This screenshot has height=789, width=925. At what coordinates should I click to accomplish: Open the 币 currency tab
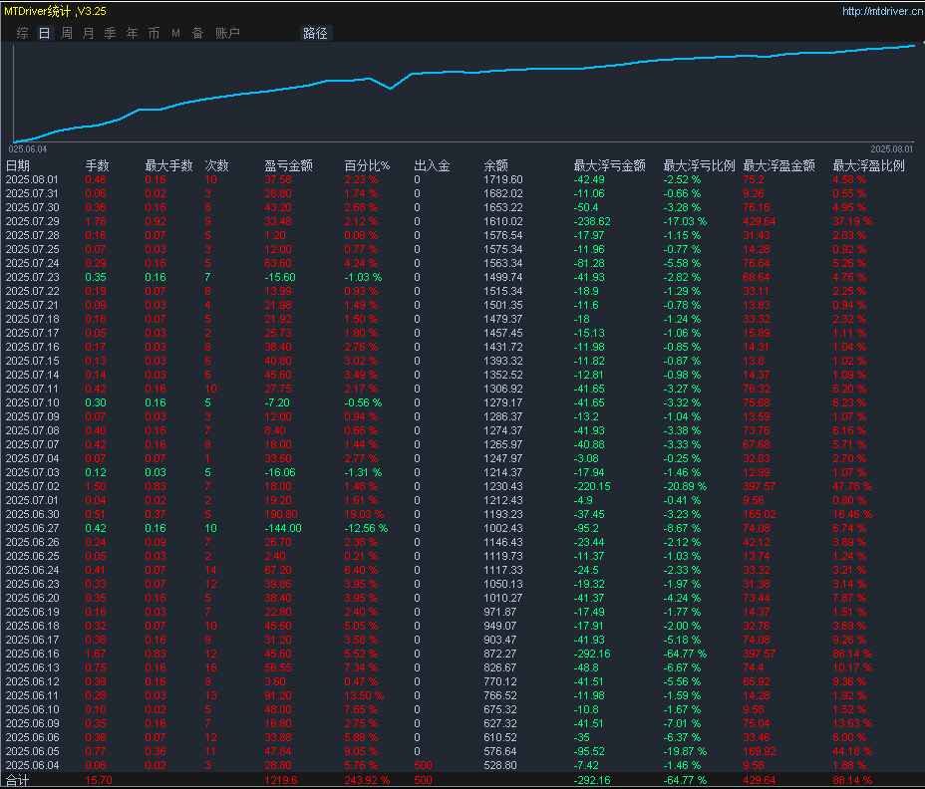coord(154,33)
